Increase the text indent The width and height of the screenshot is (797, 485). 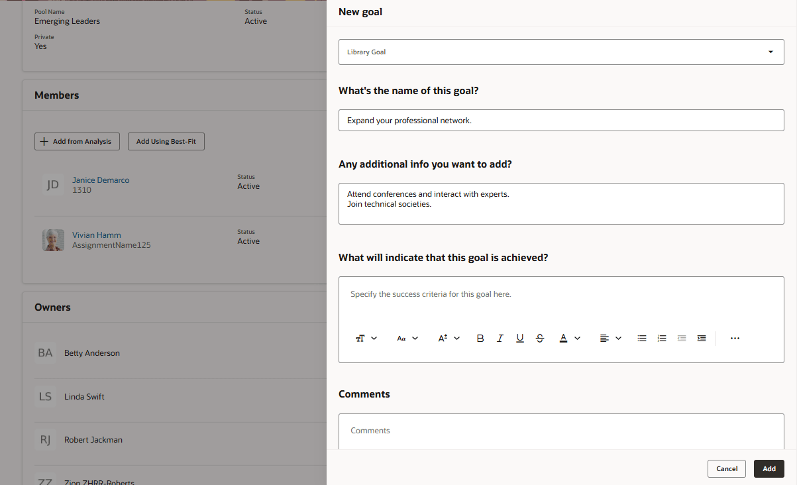pyautogui.click(x=701, y=338)
